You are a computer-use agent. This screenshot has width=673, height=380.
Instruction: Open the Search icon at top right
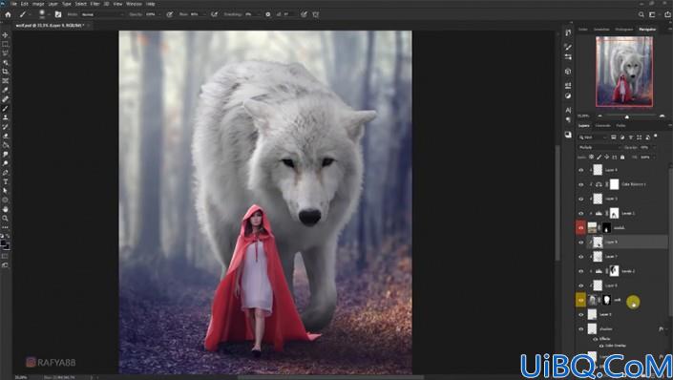click(641, 14)
